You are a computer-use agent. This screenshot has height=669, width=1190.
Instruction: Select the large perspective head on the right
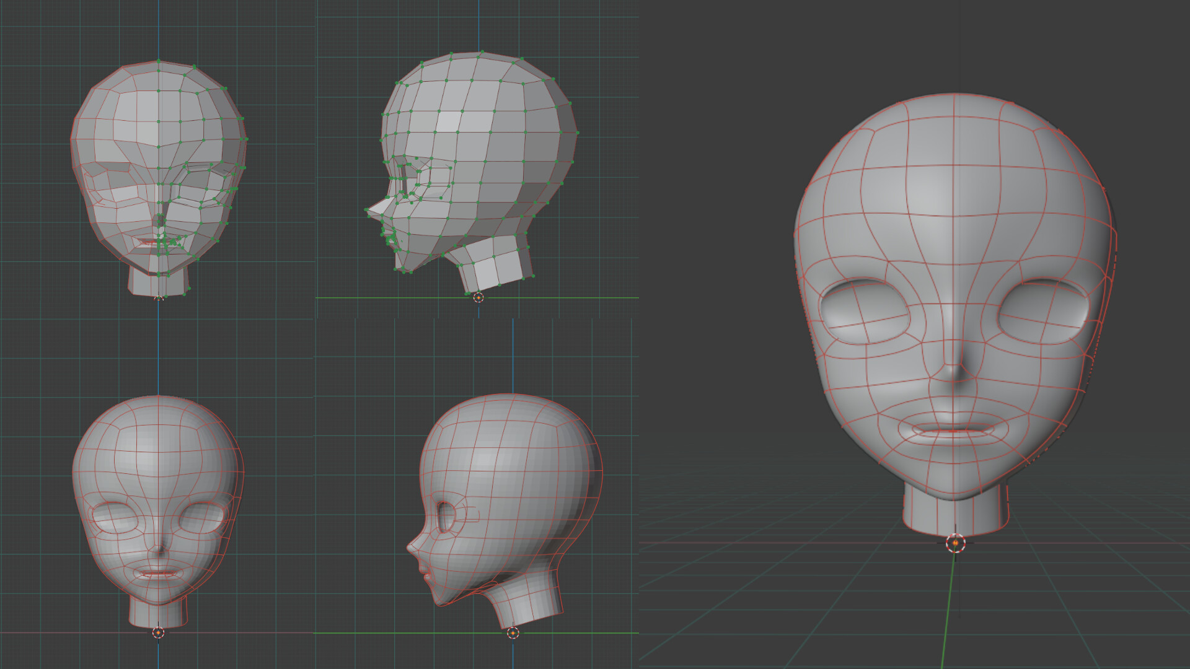(954, 316)
